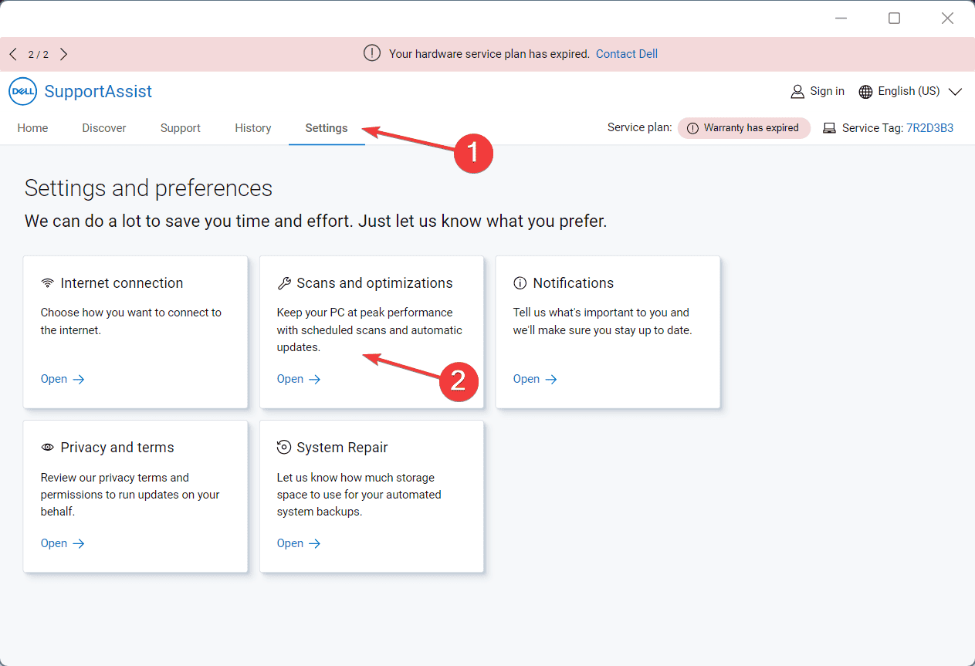Click Open link under Internet connection
The height and width of the screenshot is (666, 975).
pyautogui.click(x=63, y=379)
